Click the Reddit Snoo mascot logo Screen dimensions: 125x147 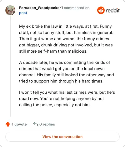[101, 10]
